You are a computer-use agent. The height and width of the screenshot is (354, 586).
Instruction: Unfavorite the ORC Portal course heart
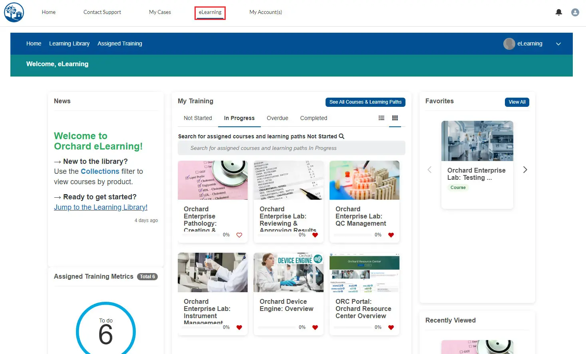[391, 328]
